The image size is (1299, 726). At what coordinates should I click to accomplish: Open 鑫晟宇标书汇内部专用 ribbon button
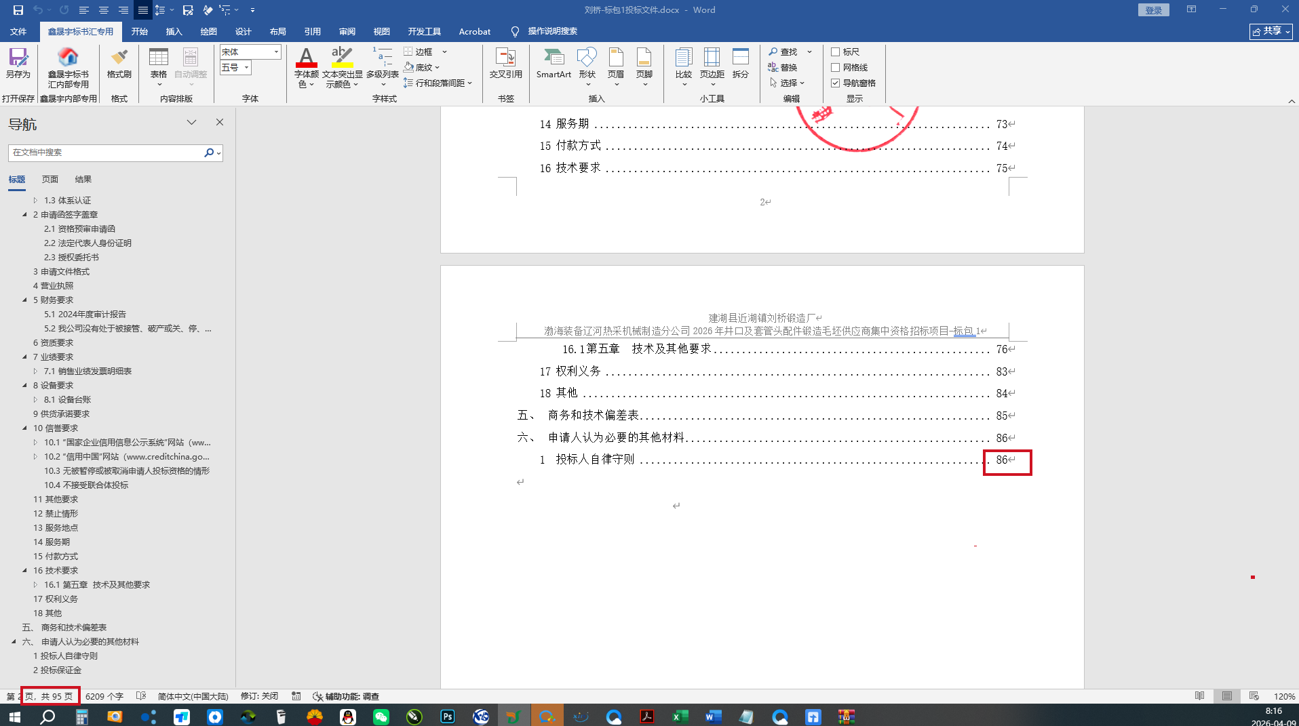point(68,68)
